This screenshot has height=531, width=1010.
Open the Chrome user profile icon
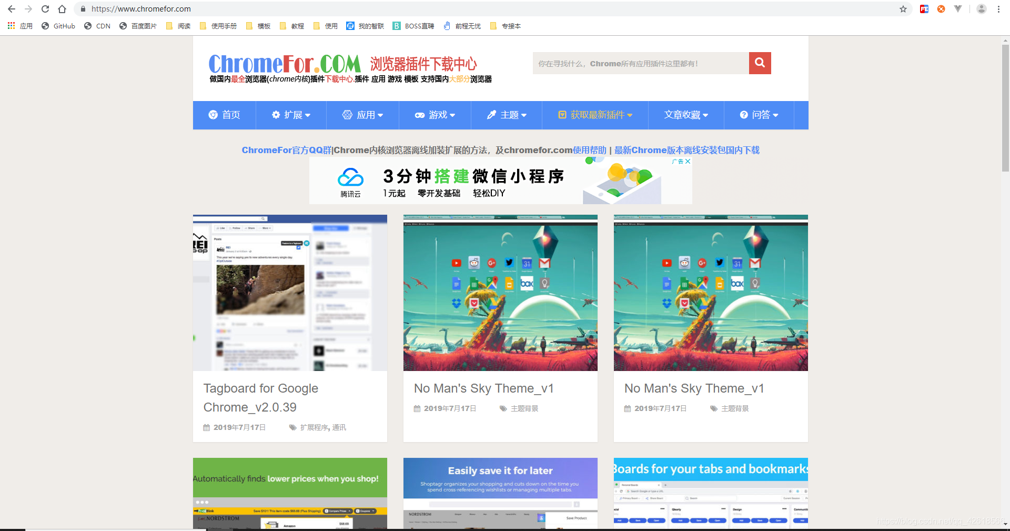981,9
